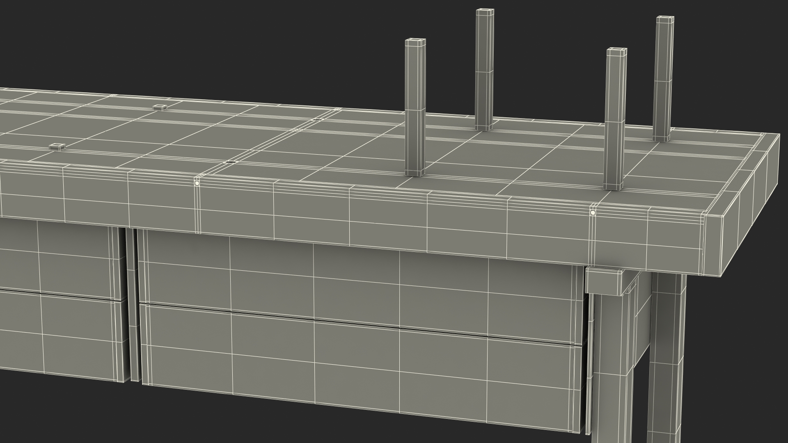788x443 pixels.
Task: Click the left circular hole on front apron
Action: [x=197, y=183]
